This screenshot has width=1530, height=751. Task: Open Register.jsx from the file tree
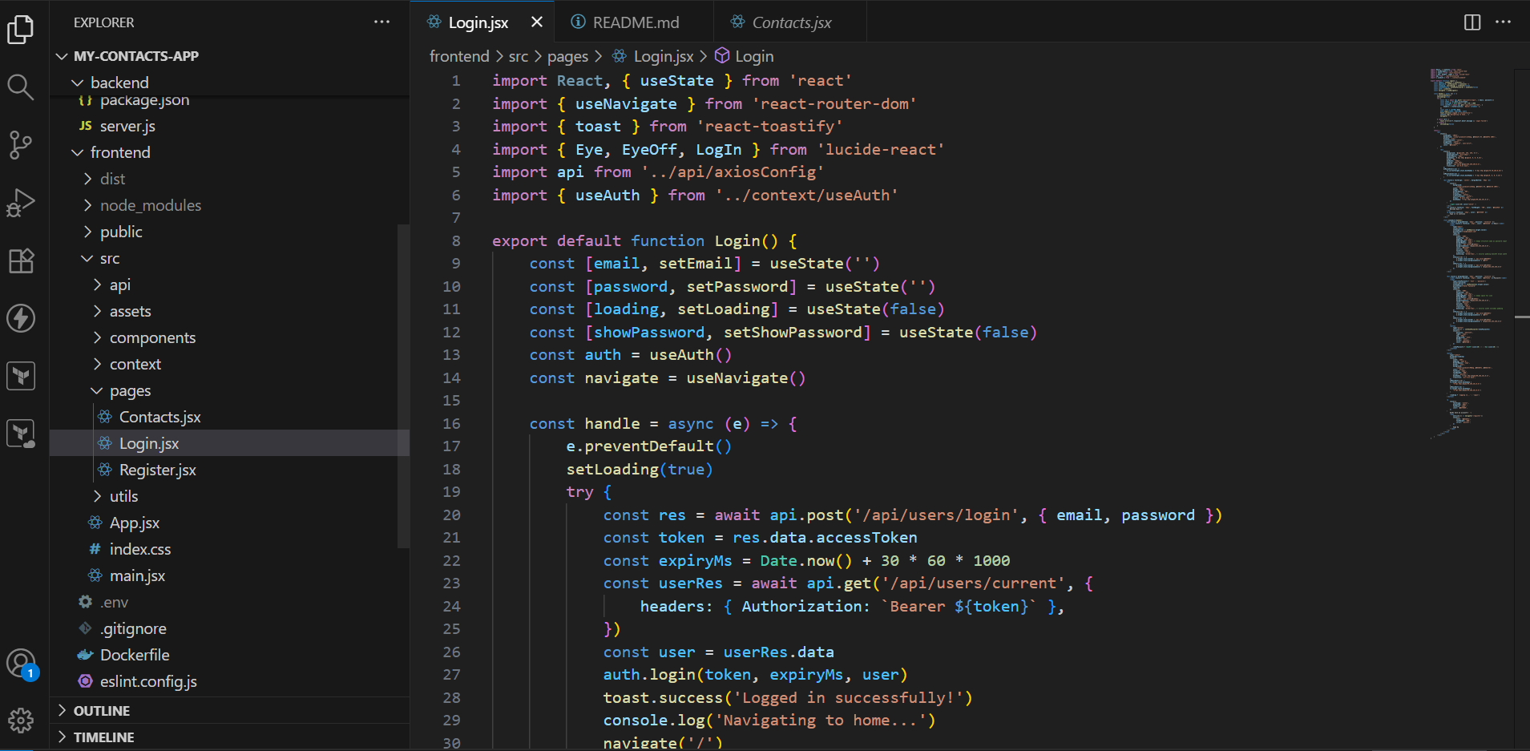(x=157, y=470)
